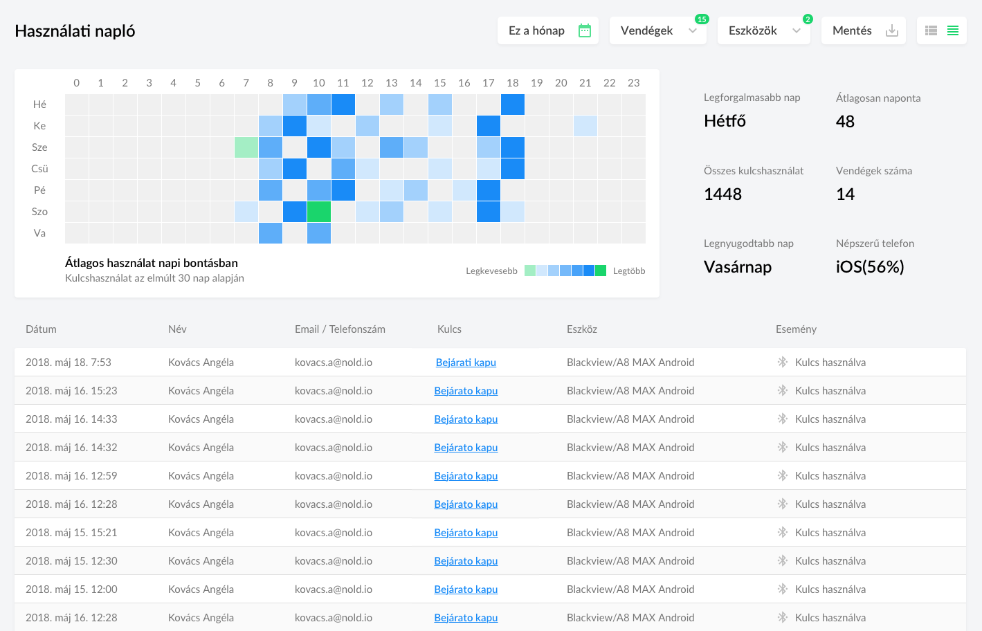Click Bluetooth icon in 7:53 row
Viewport: 982px width, 631px height.
click(783, 362)
